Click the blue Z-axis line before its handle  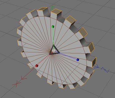click(67, 56)
